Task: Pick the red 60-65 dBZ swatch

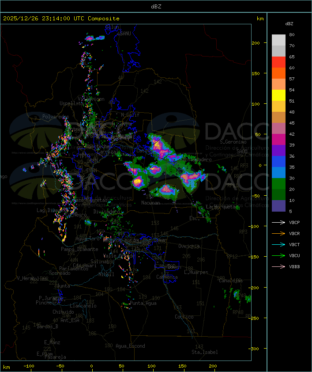Action: (278, 62)
